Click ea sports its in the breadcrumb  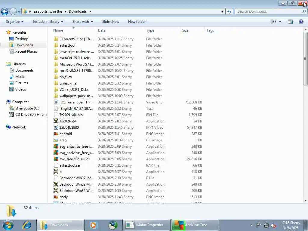click(x=48, y=11)
